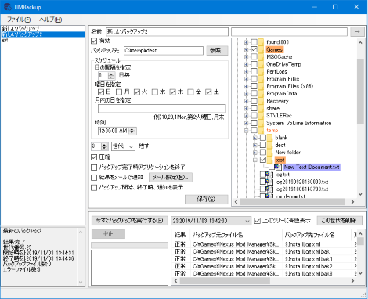Click the New Text Document.txt file icon

click(x=278, y=167)
